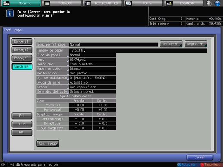Switch to the COPIA tab
Viewport: 223px width, 167px height.
[x=143, y=3]
